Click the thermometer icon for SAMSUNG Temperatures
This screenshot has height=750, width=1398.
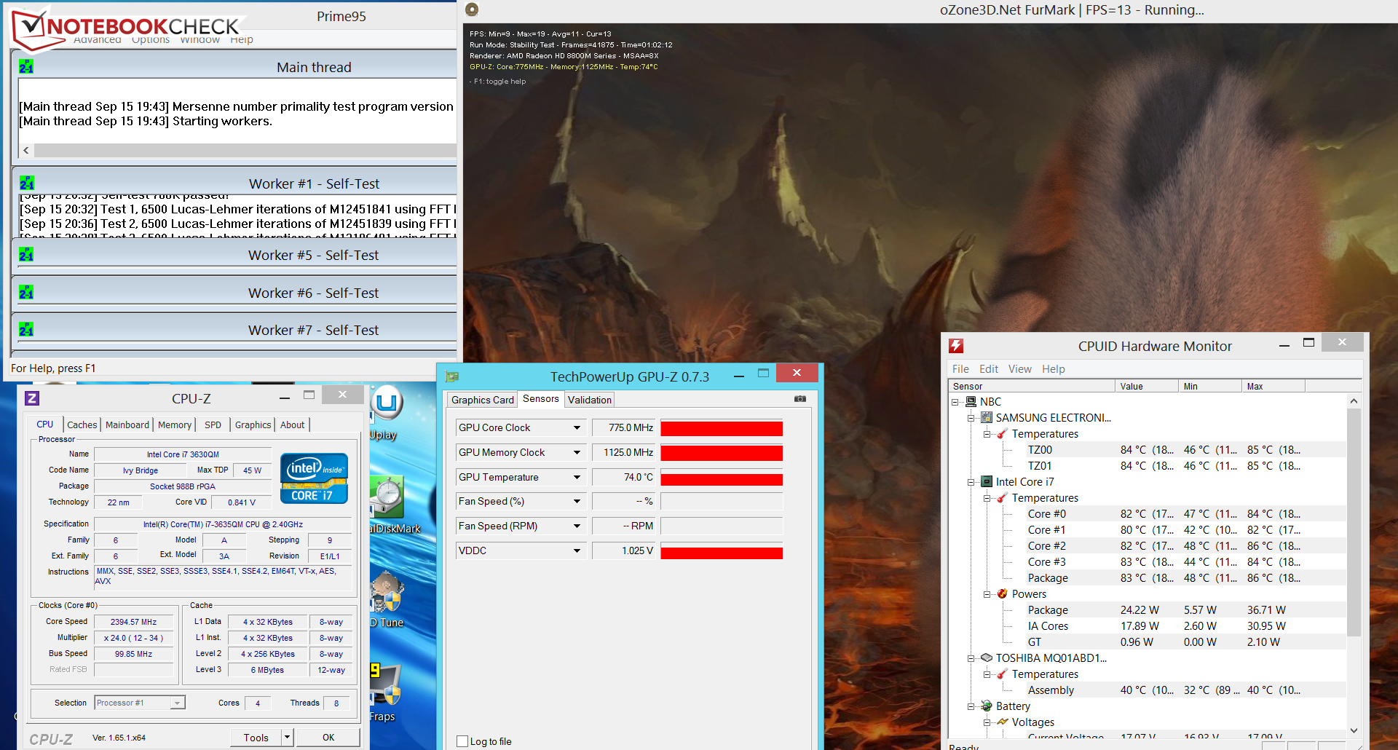coord(1003,434)
